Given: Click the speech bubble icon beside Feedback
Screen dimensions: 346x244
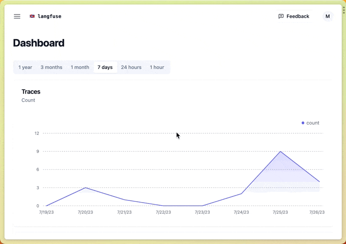Looking at the screenshot, I should [x=281, y=16].
